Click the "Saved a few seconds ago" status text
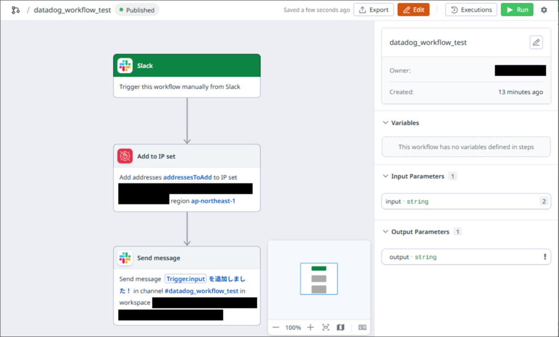 (x=317, y=10)
